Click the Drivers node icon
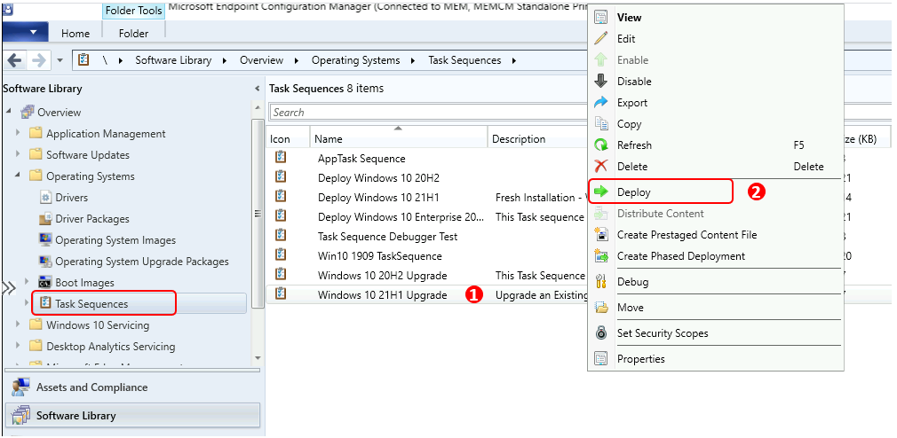The image size is (897, 438). pos(45,198)
